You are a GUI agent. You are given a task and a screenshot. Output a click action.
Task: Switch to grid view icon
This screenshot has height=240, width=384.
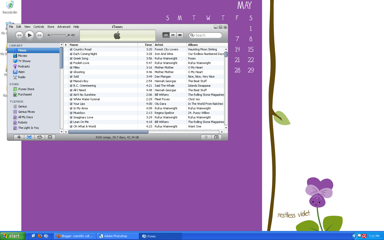click(173, 35)
